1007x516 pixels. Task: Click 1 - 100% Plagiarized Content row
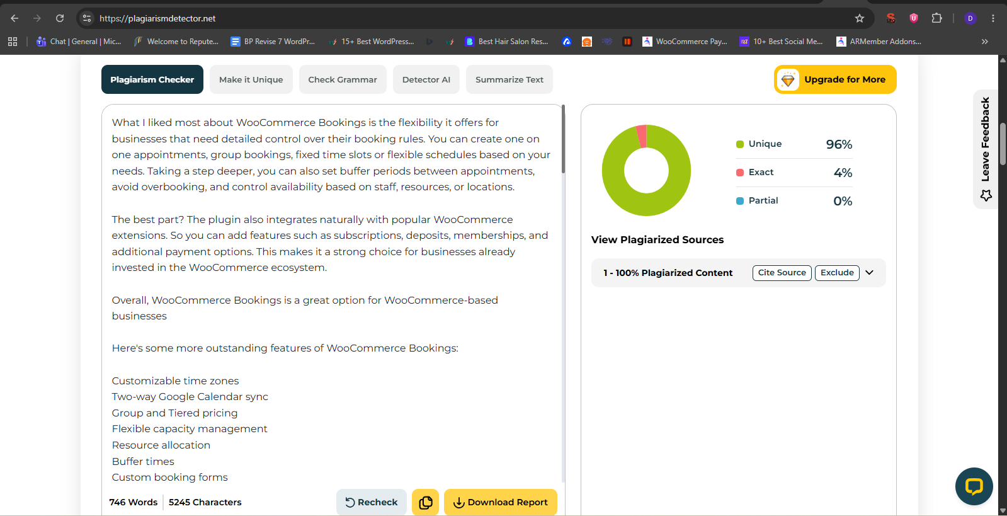pyautogui.click(x=738, y=273)
